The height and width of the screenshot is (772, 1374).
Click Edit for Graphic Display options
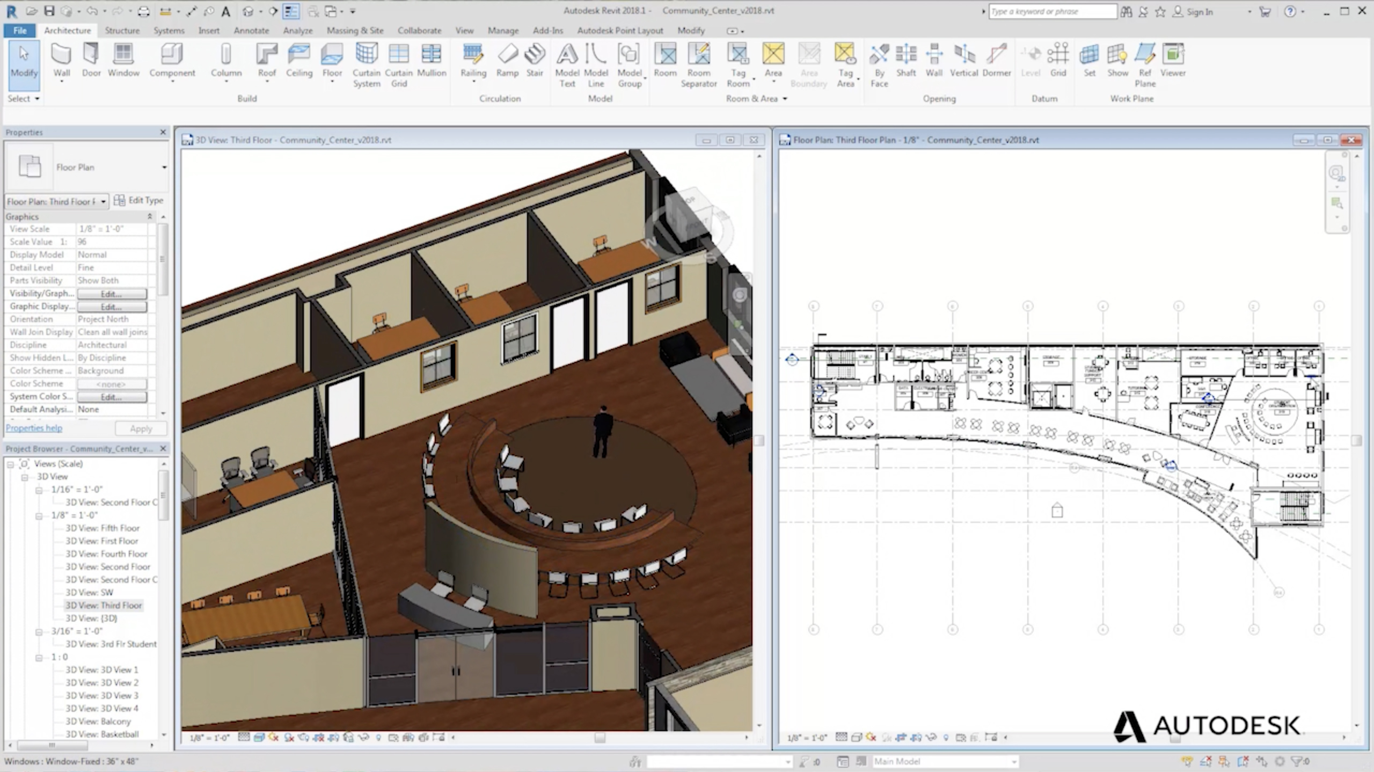pos(112,307)
